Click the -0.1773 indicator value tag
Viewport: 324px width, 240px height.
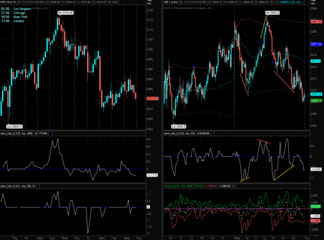(x=152, y=175)
